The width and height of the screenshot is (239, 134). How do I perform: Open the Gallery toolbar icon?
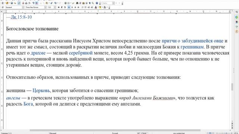(83, 3)
